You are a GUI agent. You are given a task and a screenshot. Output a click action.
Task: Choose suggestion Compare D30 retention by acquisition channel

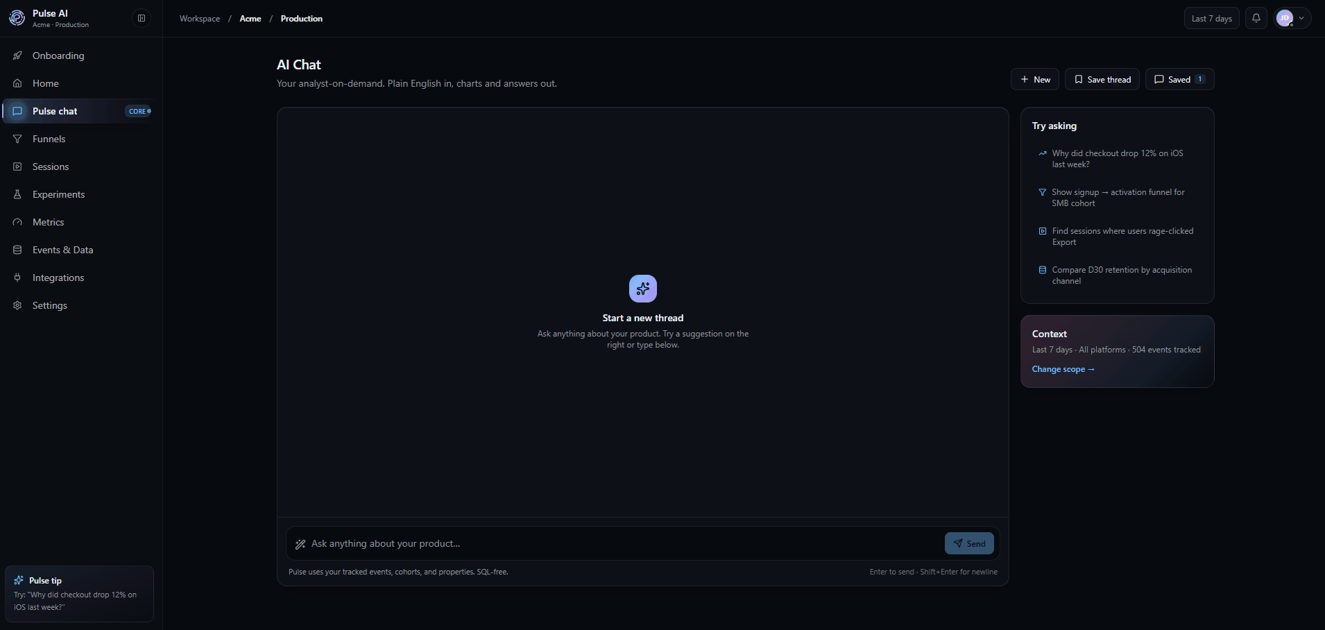pos(1118,275)
